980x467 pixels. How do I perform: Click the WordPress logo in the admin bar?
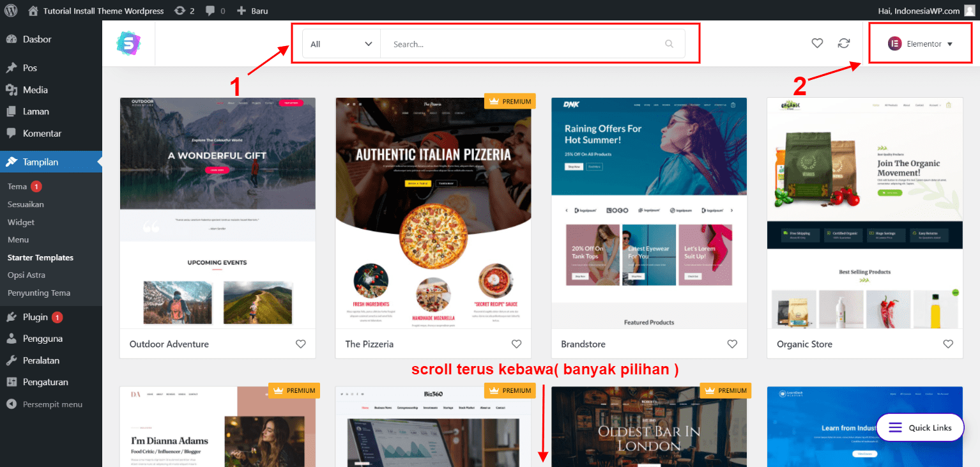click(x=10, y=10)
